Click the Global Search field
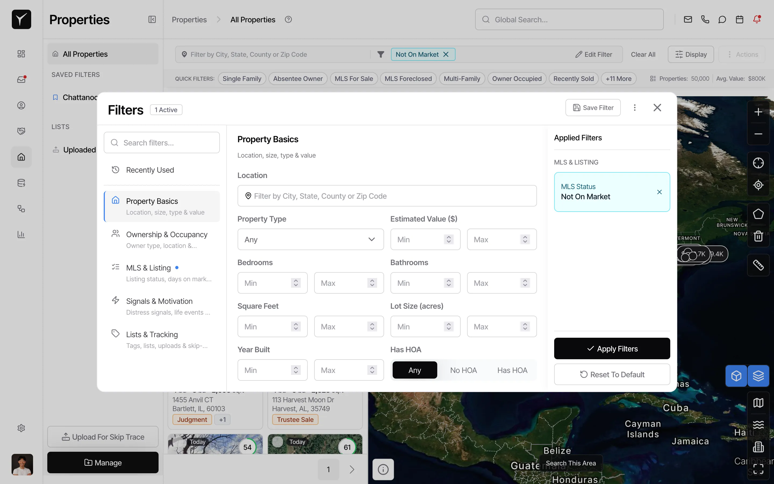 tap(569, 20)
